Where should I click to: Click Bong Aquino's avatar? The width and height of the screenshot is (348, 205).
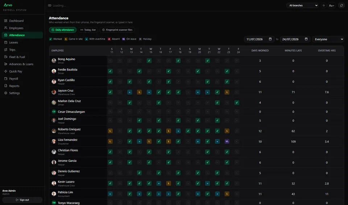[x=54, y=61]
